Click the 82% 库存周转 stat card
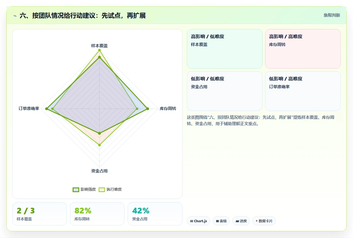 point(97,214)
